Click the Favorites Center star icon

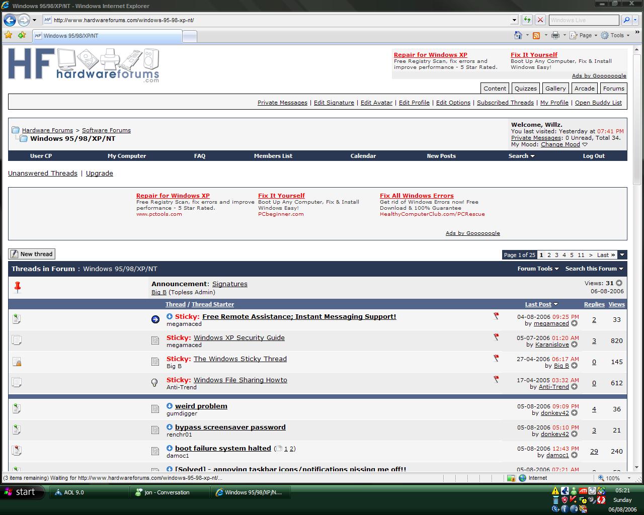pos(8,35)
